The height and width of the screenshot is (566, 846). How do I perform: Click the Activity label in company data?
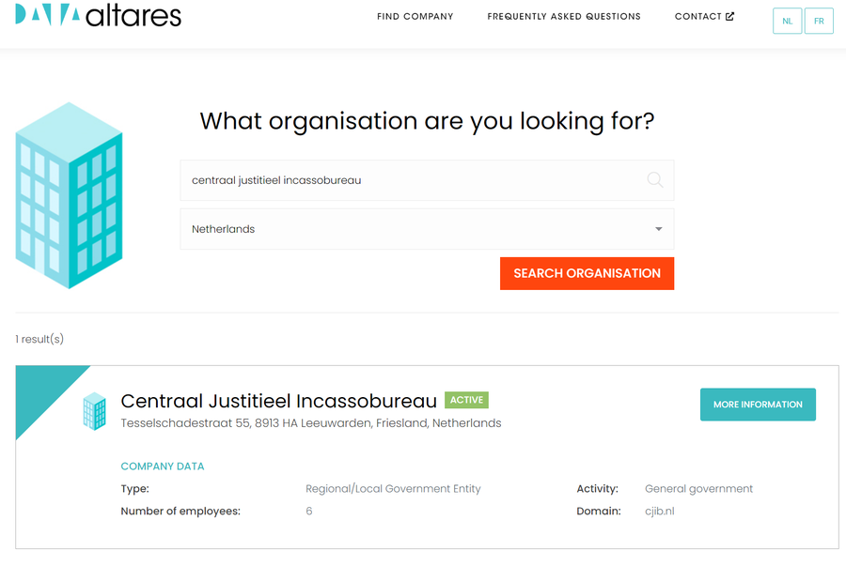pos(597,489)
